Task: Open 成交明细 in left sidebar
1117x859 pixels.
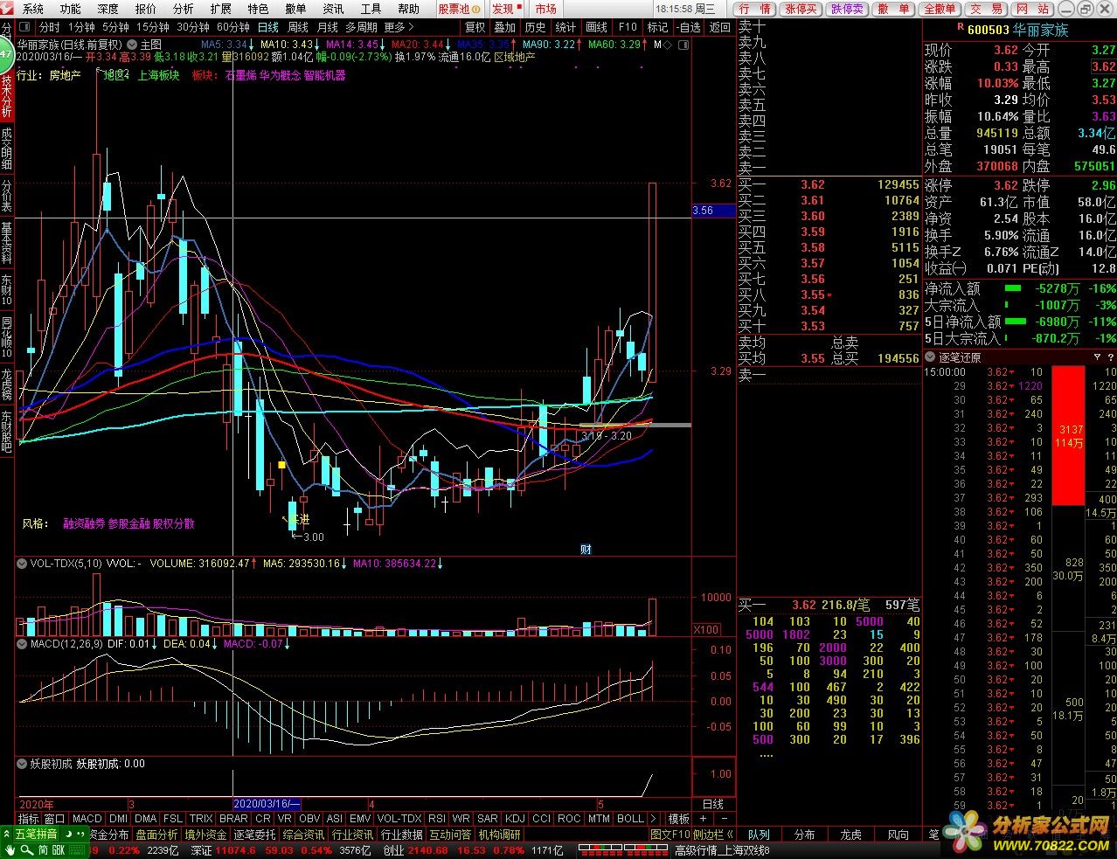Action: pos(7,149)
